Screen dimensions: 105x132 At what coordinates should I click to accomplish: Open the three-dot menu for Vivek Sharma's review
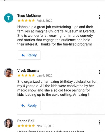click(99, 72)
